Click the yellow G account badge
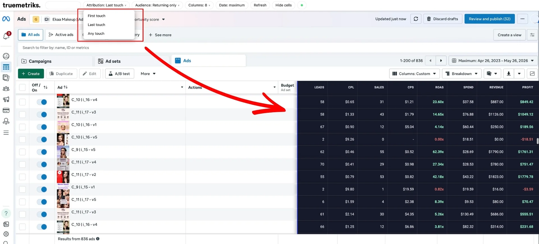Viewport: 539px width, 244px height. pos(36,19)
